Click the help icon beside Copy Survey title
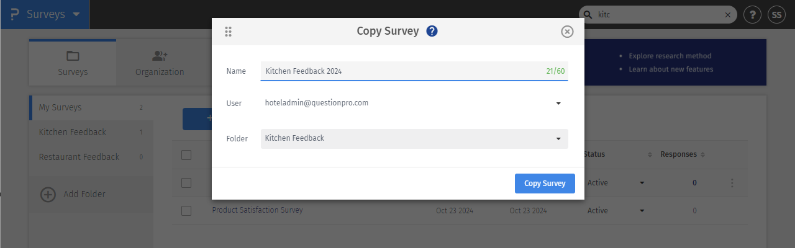The image size is (795, 248). coord(432,31)
